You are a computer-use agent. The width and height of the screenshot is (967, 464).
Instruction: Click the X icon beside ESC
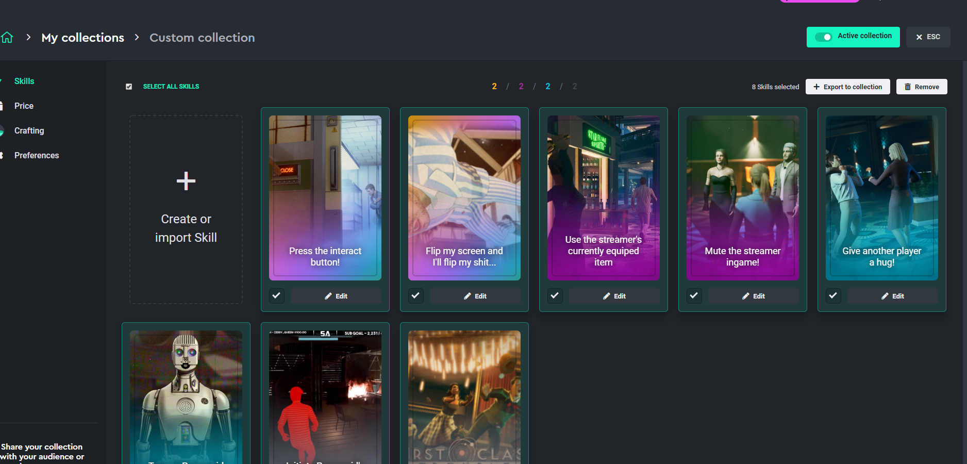(x=919, y=37)
